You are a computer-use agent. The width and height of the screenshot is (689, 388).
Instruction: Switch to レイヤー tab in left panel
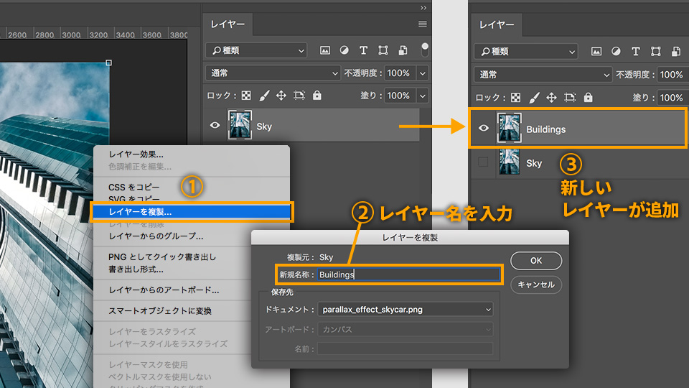click(x=228, y=24)
